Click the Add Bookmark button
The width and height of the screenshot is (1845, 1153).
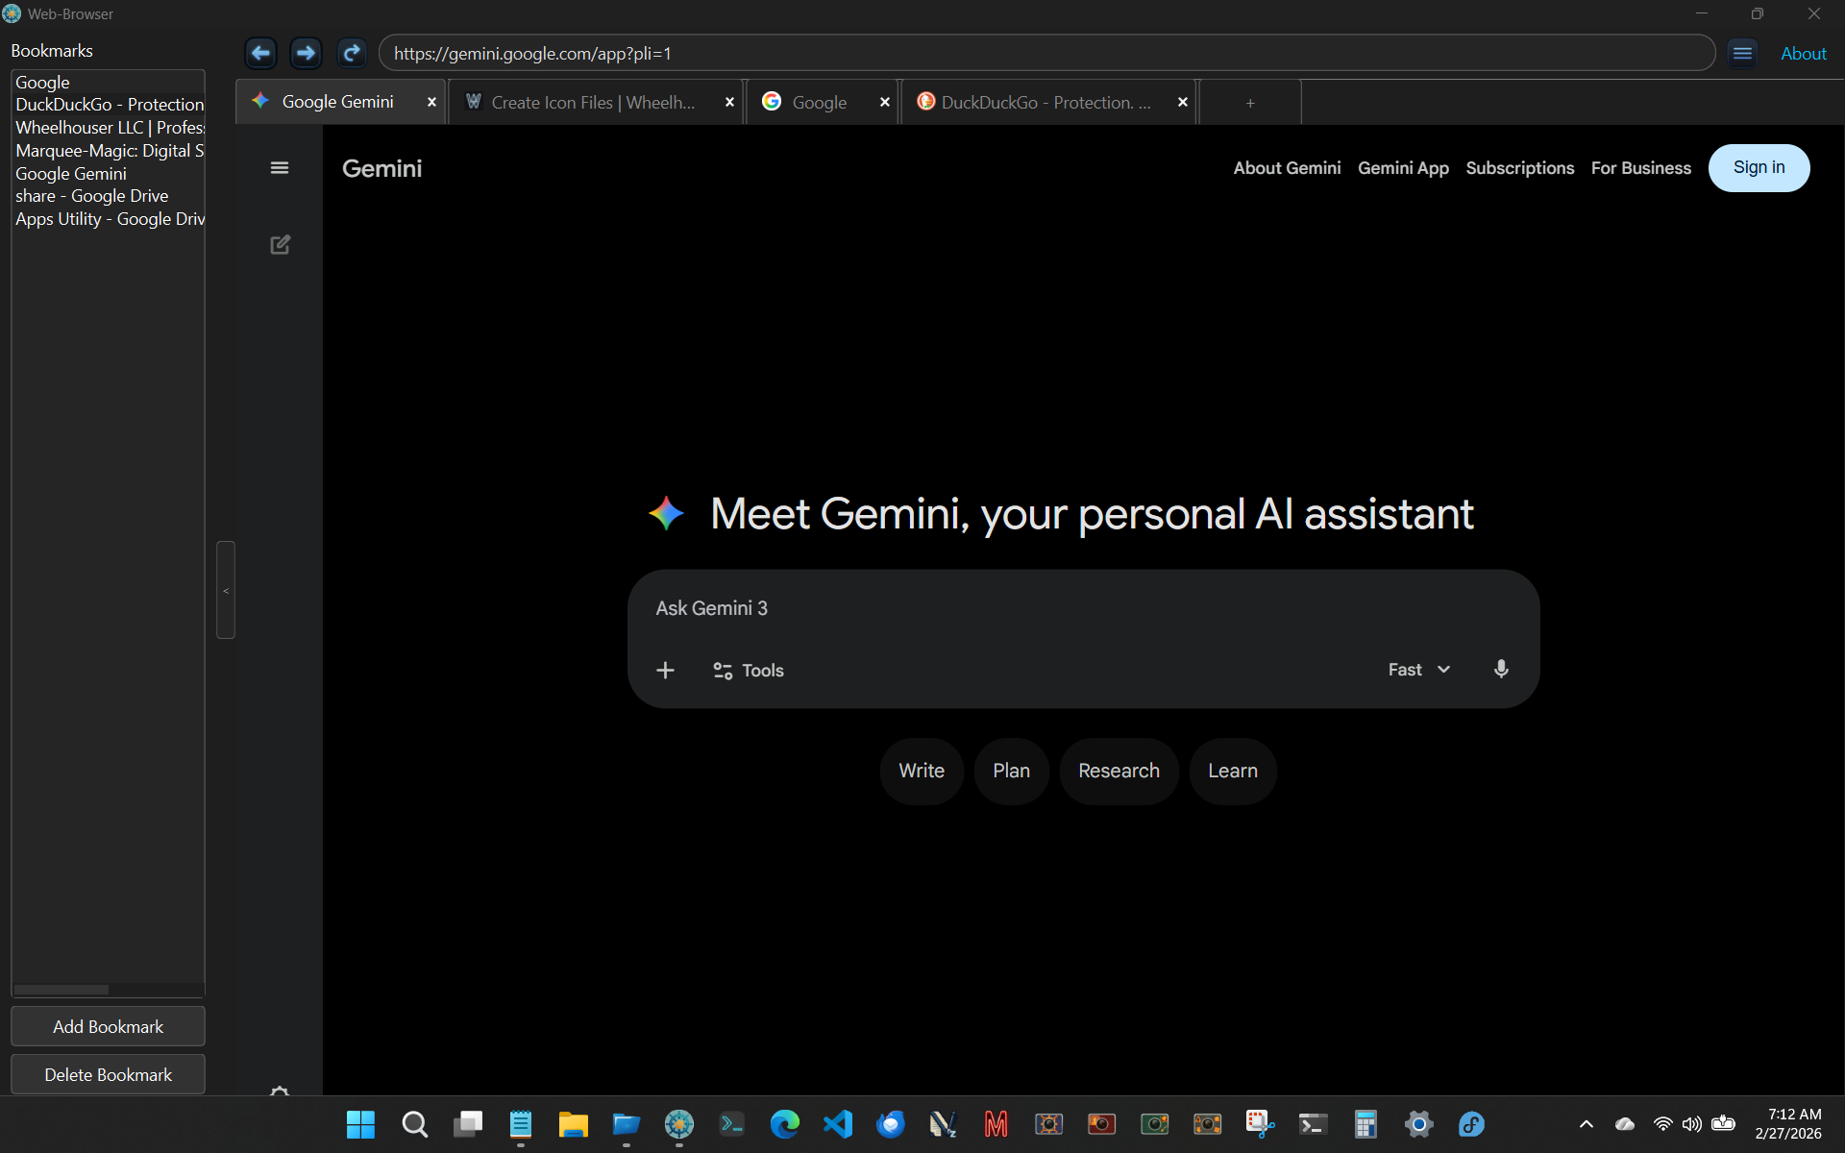pyautogui.click(x=108, y=1026)
